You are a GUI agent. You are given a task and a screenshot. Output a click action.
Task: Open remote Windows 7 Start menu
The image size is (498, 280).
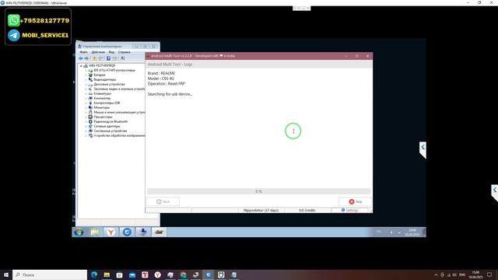[79, 233]
